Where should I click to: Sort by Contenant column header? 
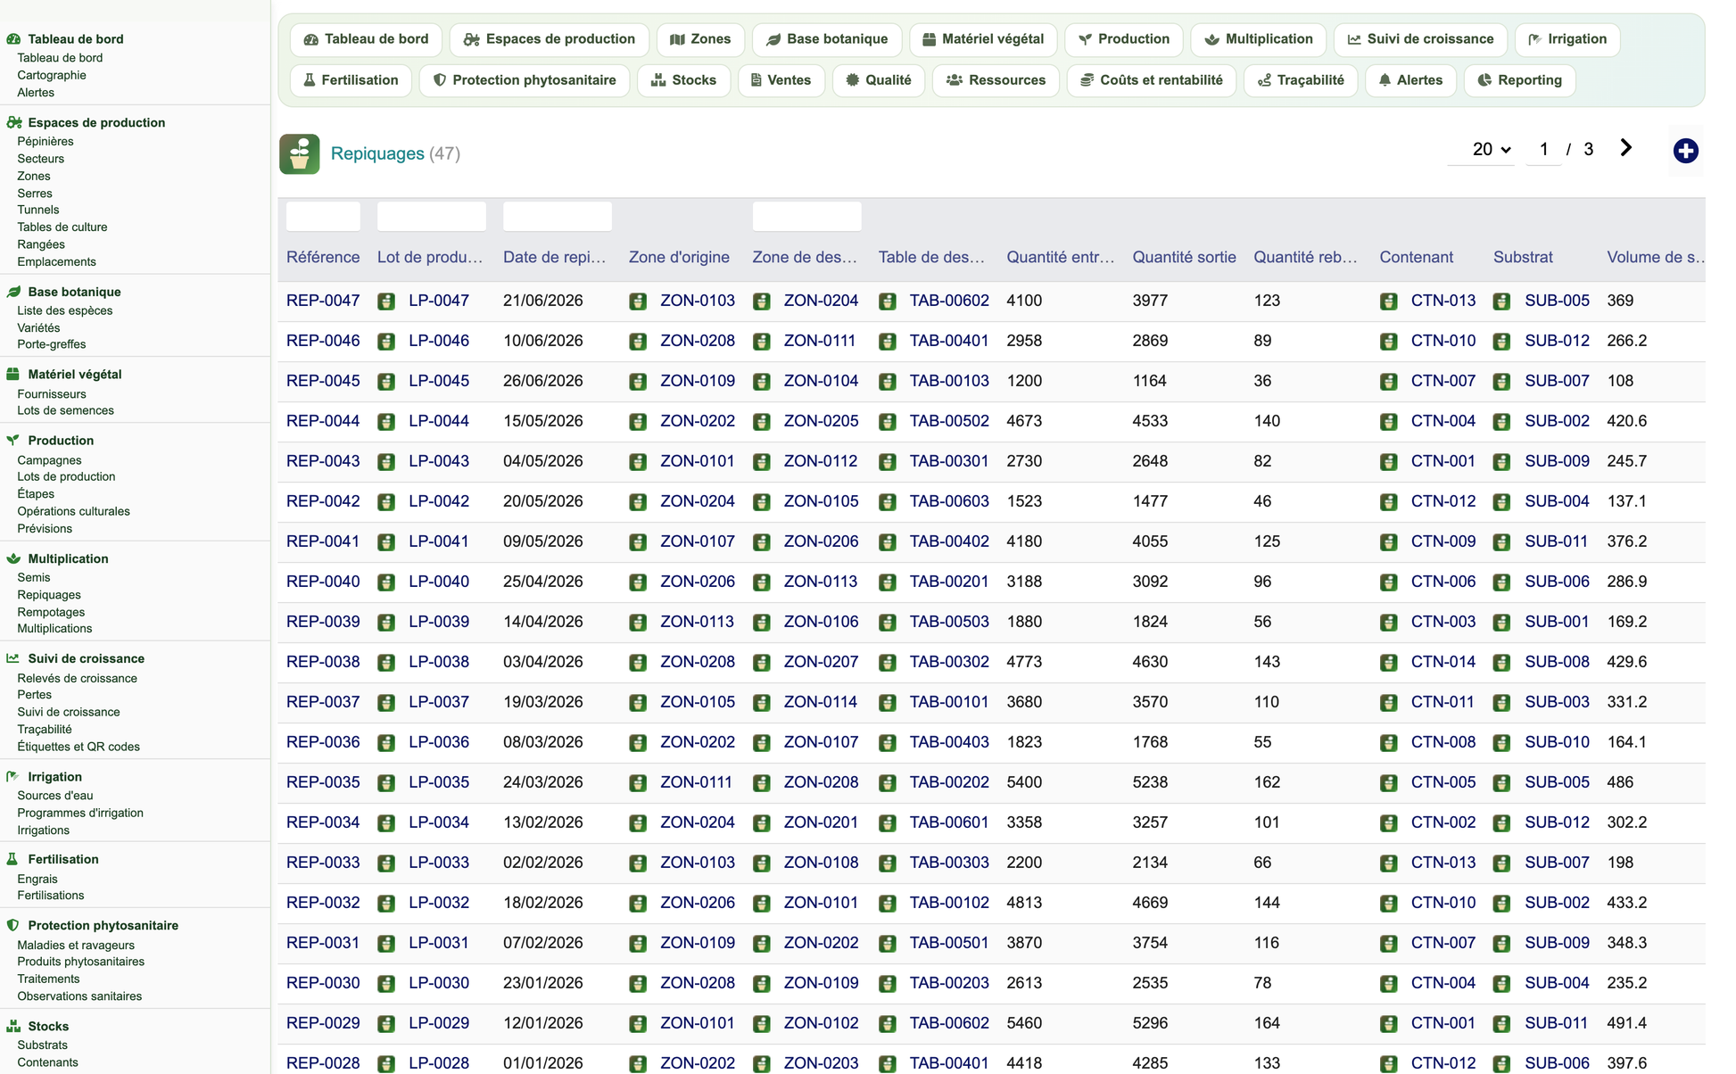(1416, 257)
